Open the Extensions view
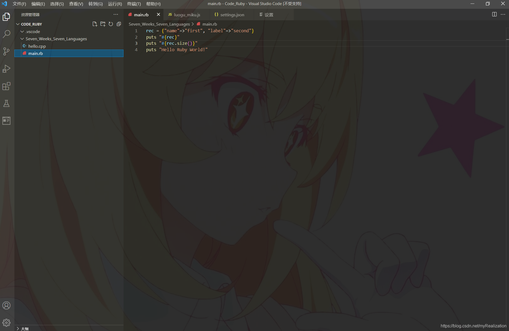This screenshot has height=331, width=509. 6,86
